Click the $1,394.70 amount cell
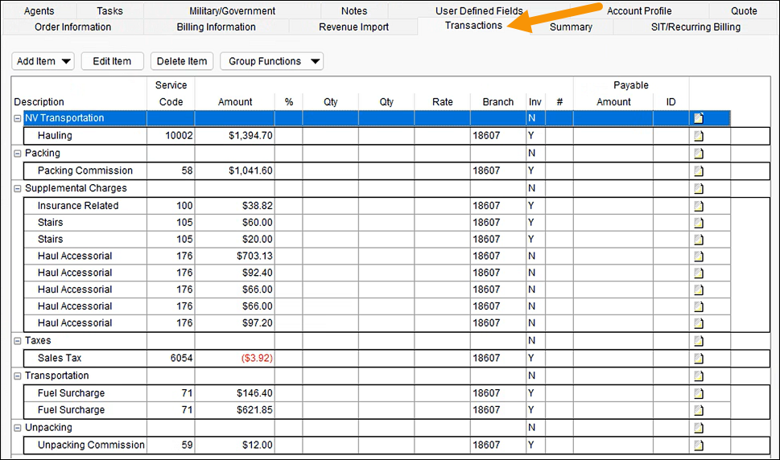Image resolution: width=780 pixels, height=460 pixels. coord(235,136)
